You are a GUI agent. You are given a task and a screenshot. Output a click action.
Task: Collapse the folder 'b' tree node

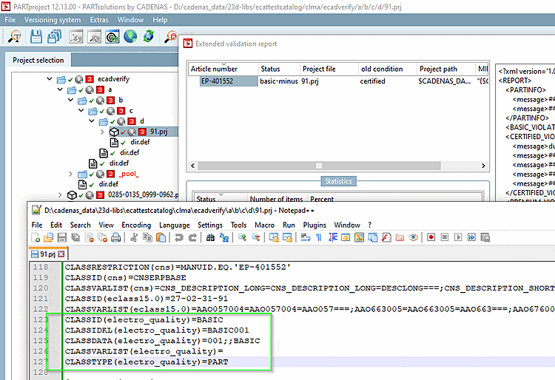(71, 100)
